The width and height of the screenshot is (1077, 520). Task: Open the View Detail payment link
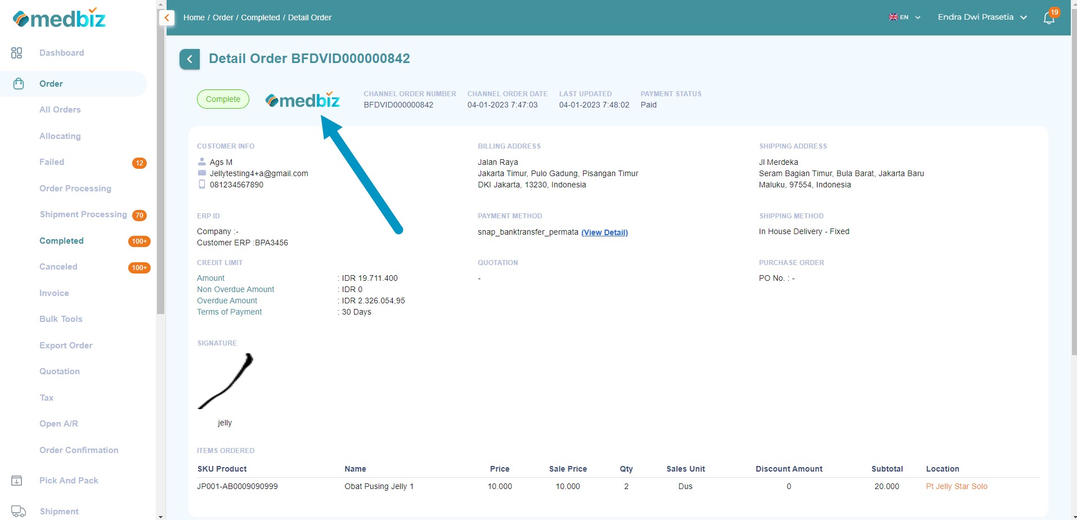[x=604, y=232]
